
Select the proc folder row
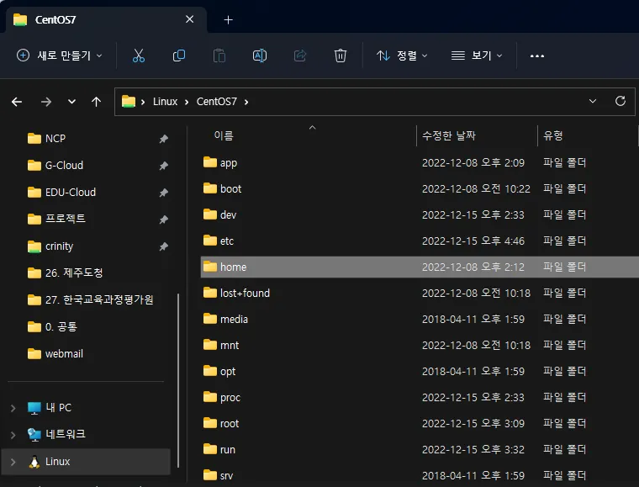pyautogui.click(x=420, y=397)
